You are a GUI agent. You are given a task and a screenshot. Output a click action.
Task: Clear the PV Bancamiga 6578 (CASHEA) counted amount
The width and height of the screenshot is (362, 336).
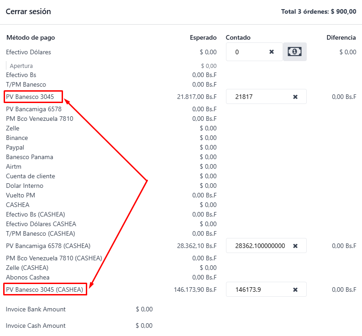point(295,246)
